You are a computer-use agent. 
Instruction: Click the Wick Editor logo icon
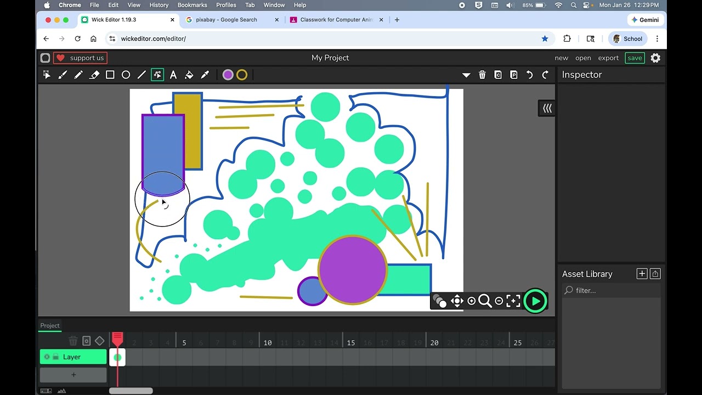click(x=46, y=58)
